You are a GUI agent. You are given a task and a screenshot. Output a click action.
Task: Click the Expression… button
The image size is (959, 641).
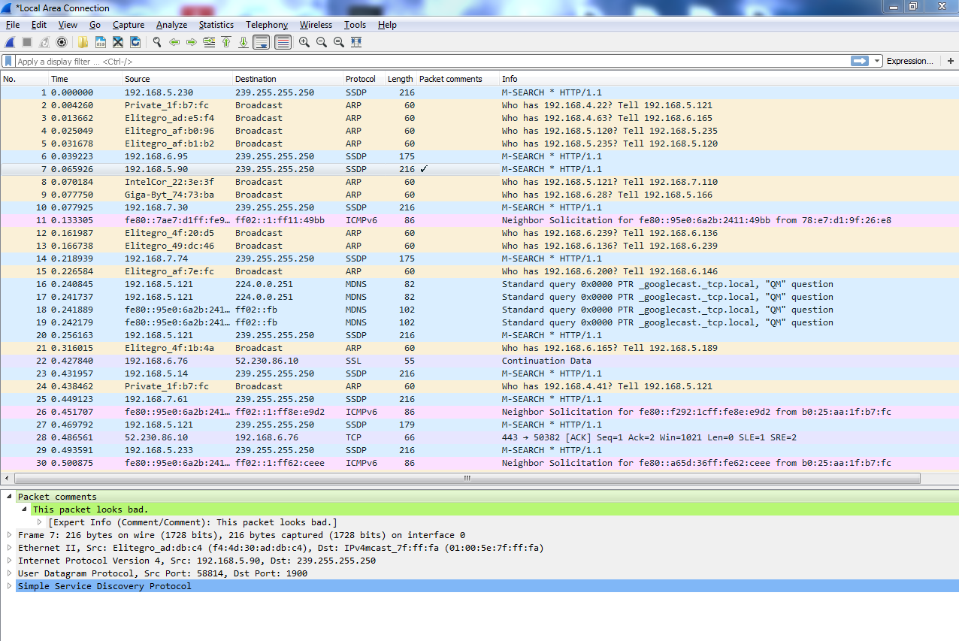[909, 62]
